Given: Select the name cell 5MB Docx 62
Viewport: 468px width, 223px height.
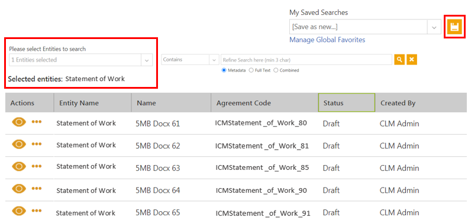Looking at the screenshot, I should [158, 146].
